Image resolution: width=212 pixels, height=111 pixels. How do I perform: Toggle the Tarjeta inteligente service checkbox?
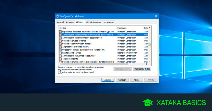(x=60, y=59)
